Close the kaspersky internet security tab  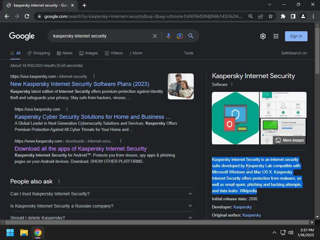72,5
